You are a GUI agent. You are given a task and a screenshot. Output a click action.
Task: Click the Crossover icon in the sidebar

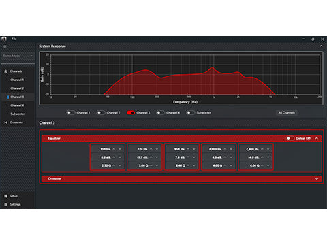(5, 122)
